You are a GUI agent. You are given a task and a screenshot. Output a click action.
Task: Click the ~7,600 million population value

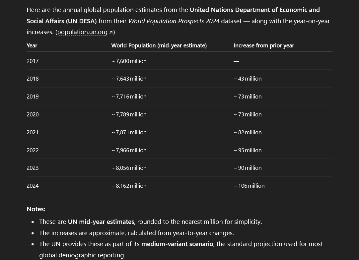(x=129, y=61)
